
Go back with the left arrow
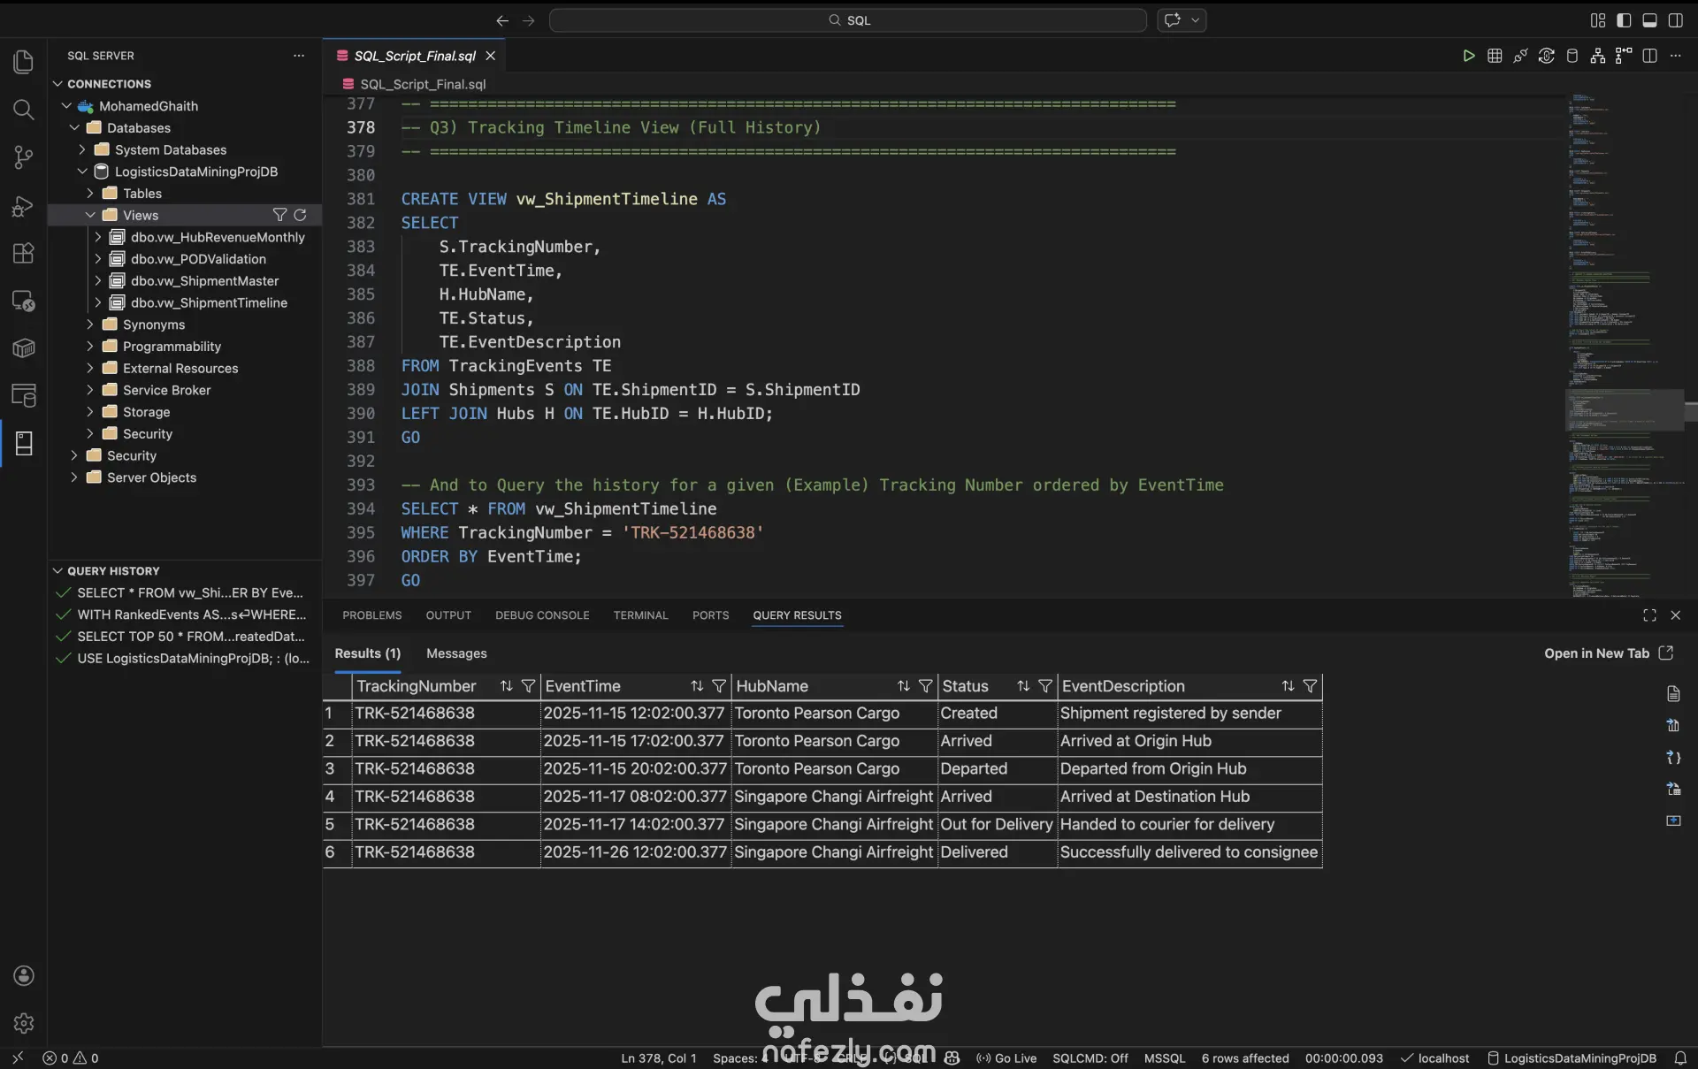point(502,20)
